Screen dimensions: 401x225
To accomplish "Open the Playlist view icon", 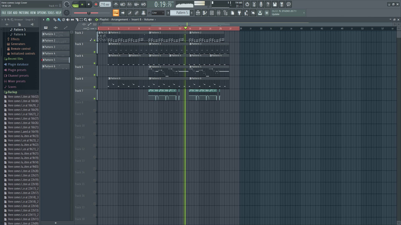I will click(x=198, y=13).
